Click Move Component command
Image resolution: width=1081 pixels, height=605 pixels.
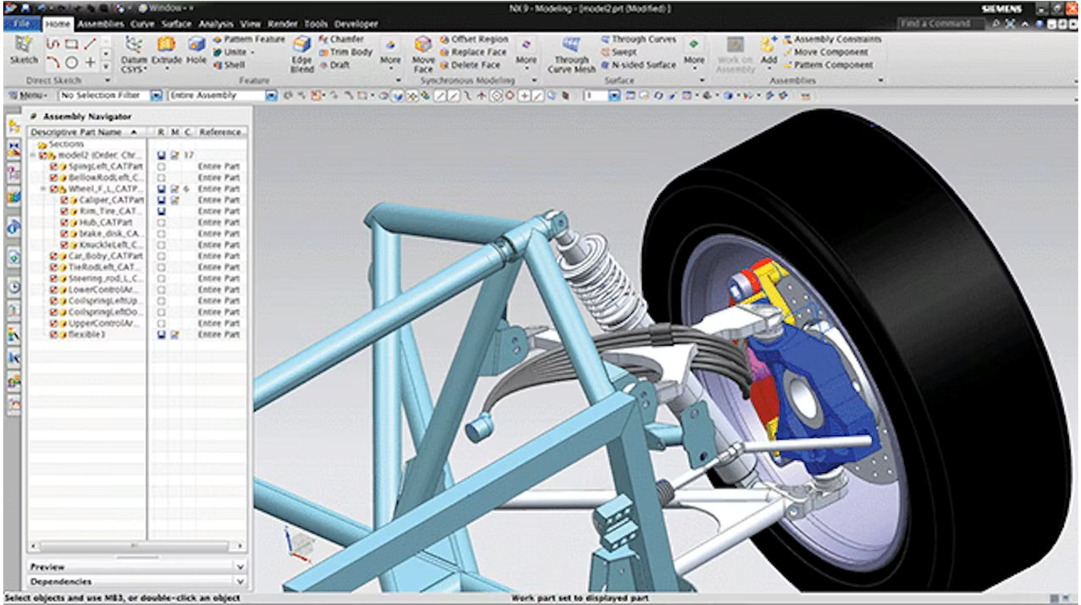click(825, 52)
